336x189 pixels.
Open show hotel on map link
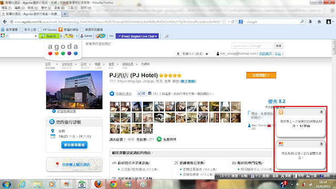pos(76,164)
